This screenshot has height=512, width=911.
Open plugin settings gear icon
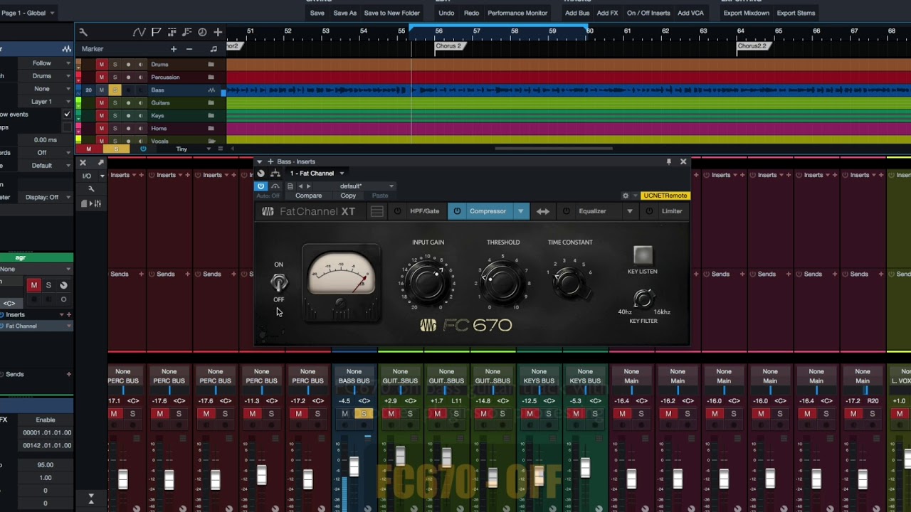[626, 196]
